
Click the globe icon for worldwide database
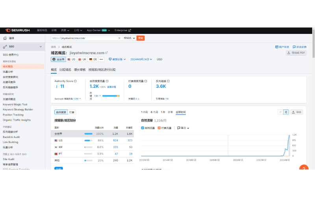tap(54, 59)
